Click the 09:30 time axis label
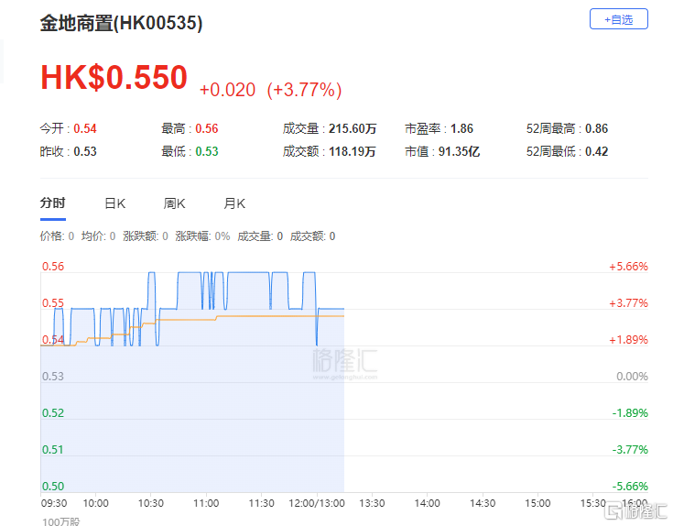The height and width of the screenshot is (526, 673). [54, 503]
